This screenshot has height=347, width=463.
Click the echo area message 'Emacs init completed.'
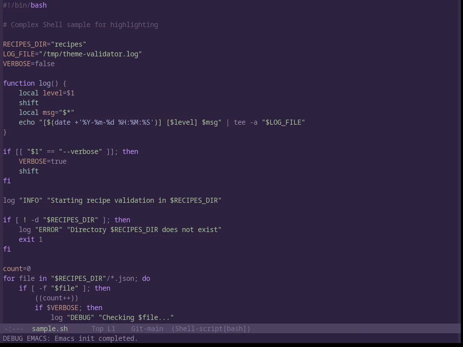96,338
